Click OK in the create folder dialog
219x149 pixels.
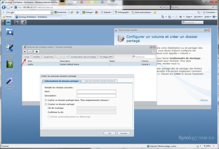[109, 133]
